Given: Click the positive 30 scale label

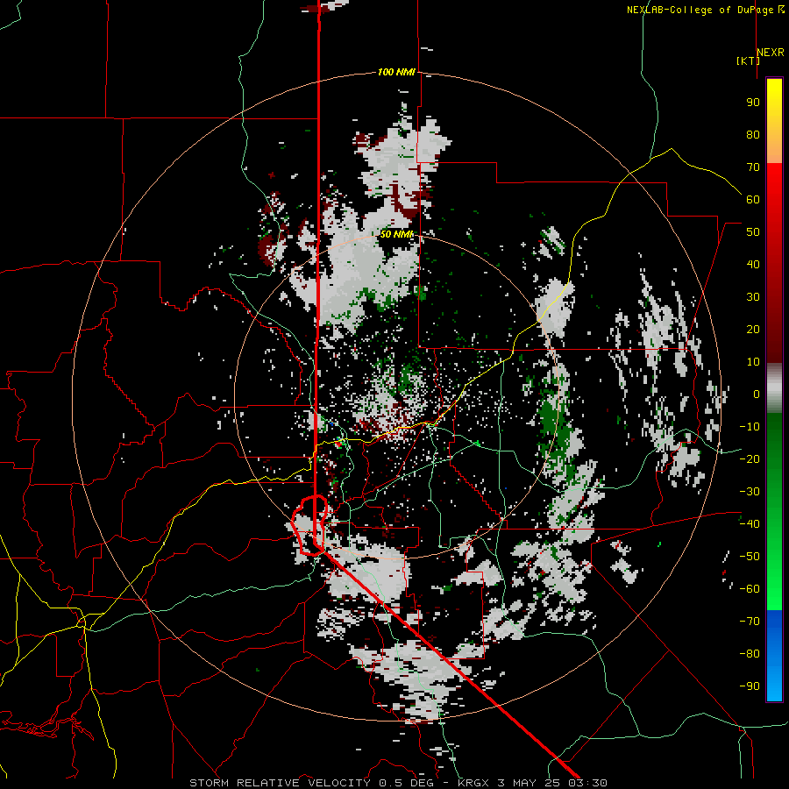Looking at the screenshot, I should (753, 297).
